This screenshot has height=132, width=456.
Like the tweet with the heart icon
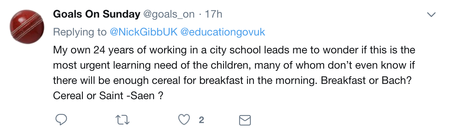point(184,120)
